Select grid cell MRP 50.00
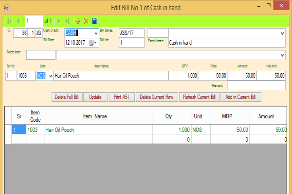 (x=230, y=129)
